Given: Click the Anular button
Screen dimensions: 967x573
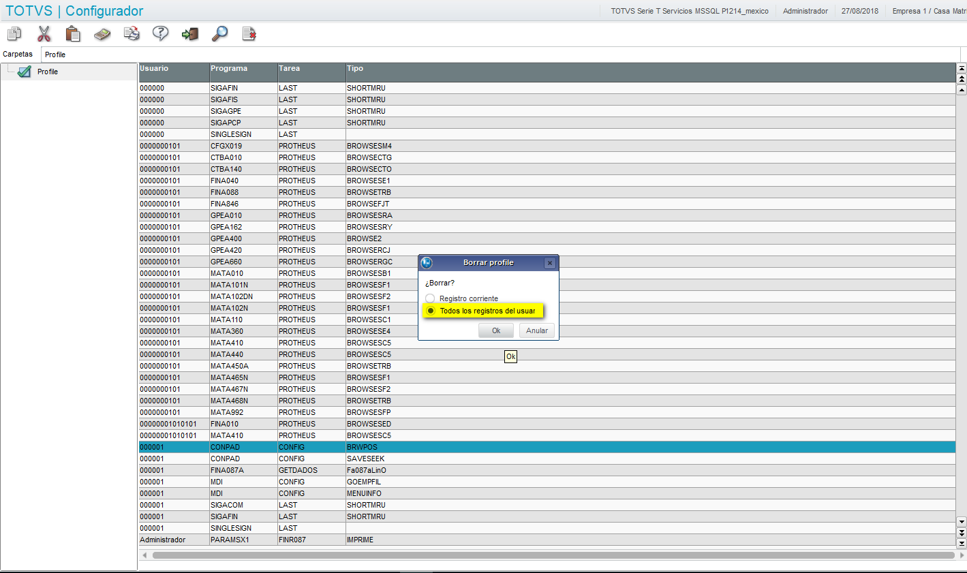Looking at the screenshot, I should 537,330.
